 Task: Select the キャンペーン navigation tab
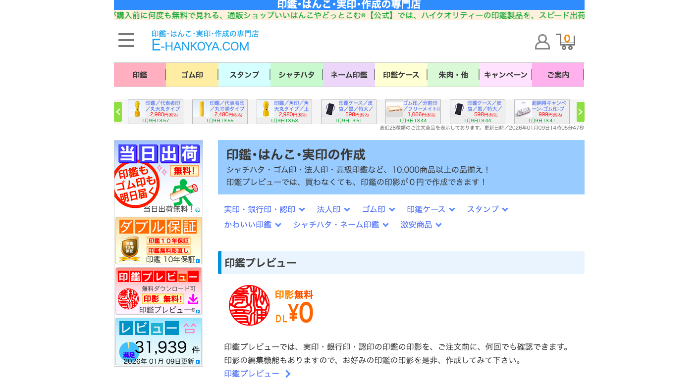point(505,75)
